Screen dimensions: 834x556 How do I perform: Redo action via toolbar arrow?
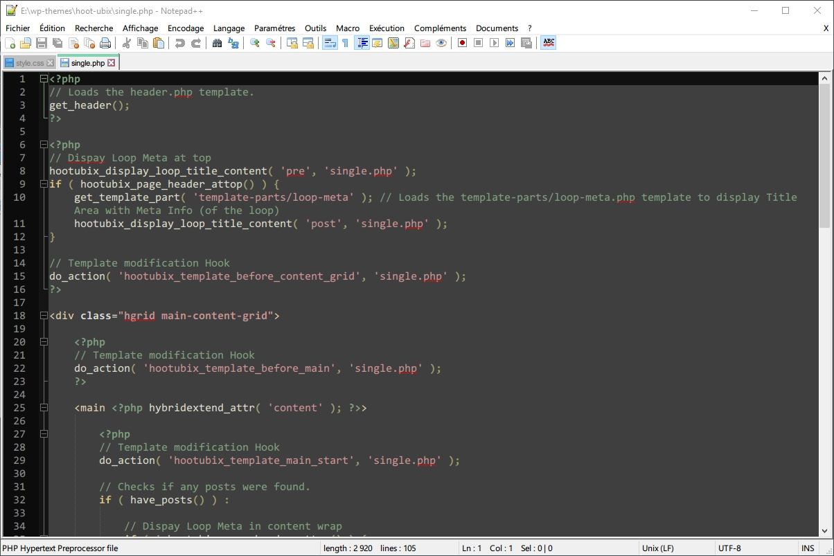point(196,43)
